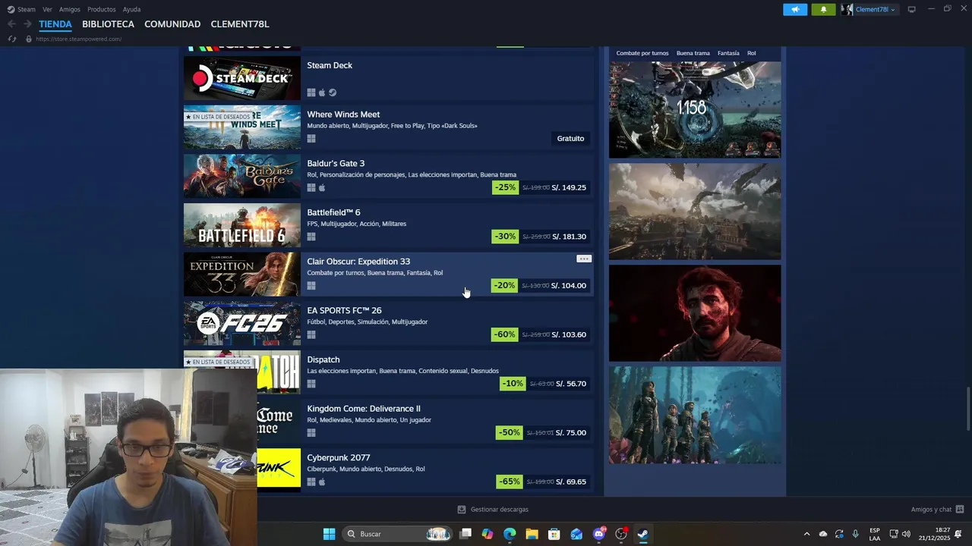Open the green notifications bell

(823, 9)
